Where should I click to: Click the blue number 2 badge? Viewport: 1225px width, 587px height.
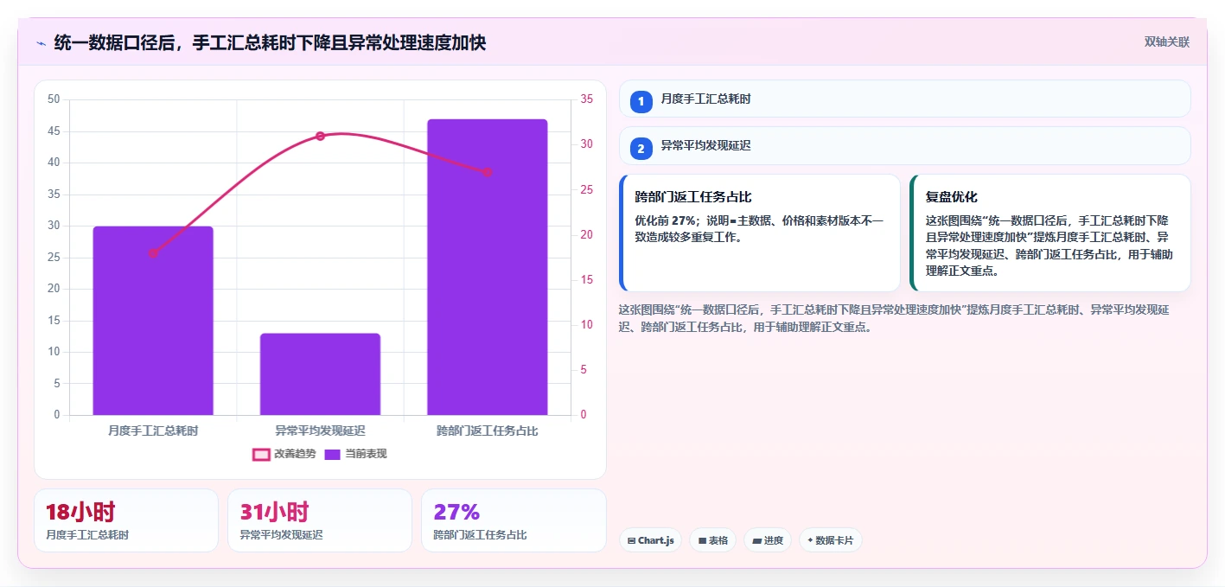pyautogui.click(x=641, y=148)
